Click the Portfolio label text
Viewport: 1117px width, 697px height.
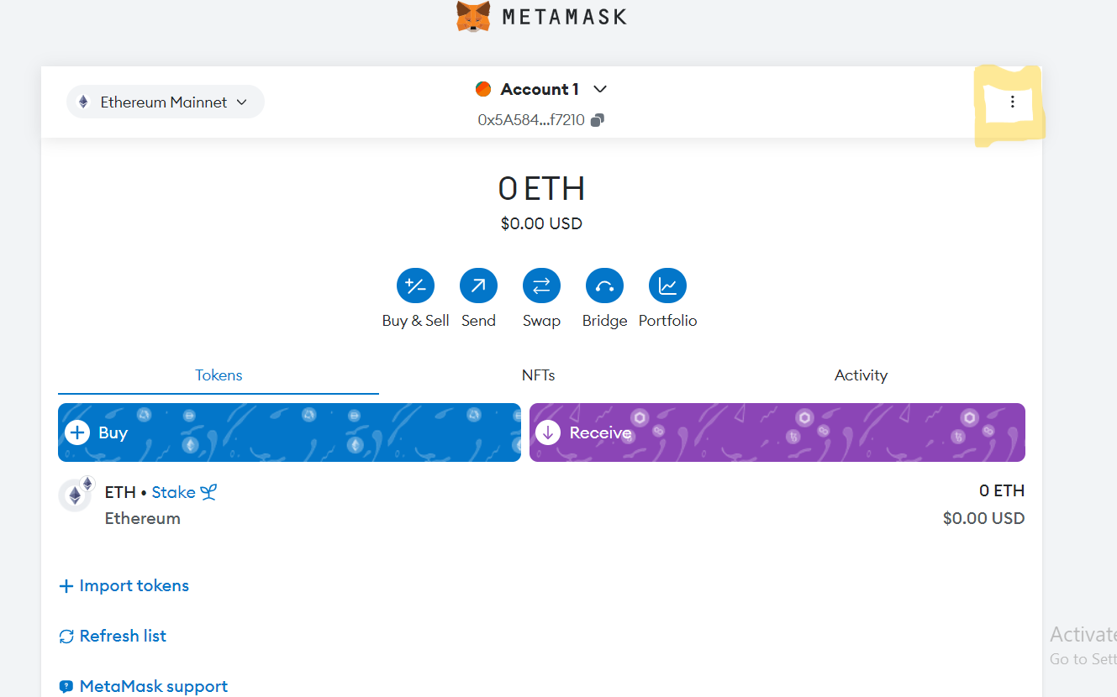click(667, 321)
